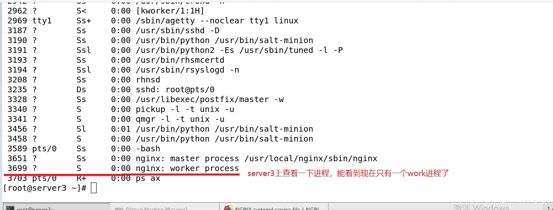Click the '-bash' process text

tap(148, 149)
